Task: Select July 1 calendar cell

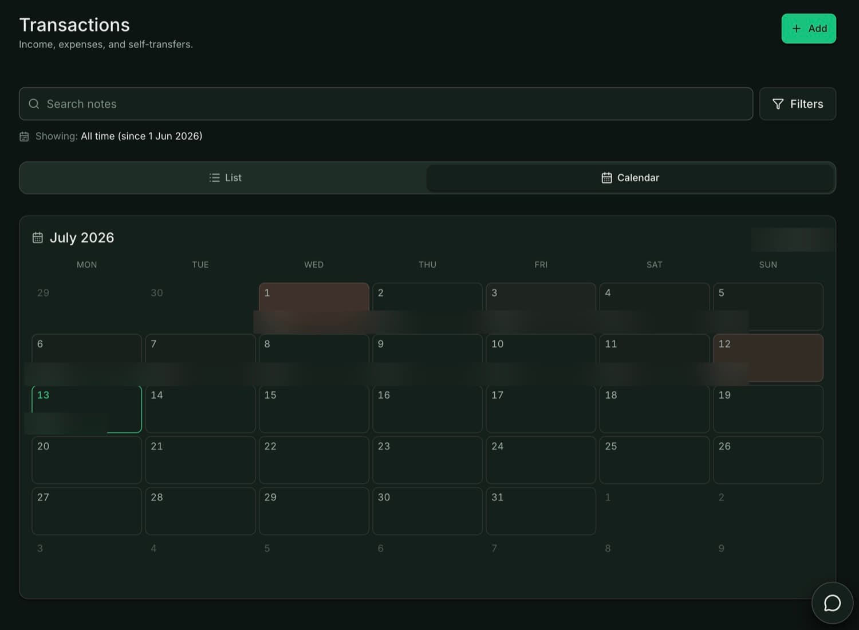Action: 314,306
